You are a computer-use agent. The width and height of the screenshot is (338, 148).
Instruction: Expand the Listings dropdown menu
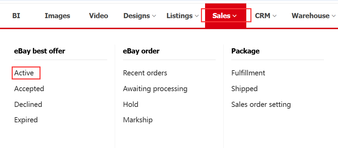(182, 16)
